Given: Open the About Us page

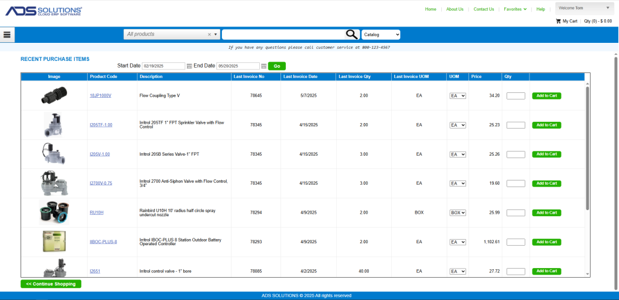Looking at the screenshot, I should pos(455,9).
